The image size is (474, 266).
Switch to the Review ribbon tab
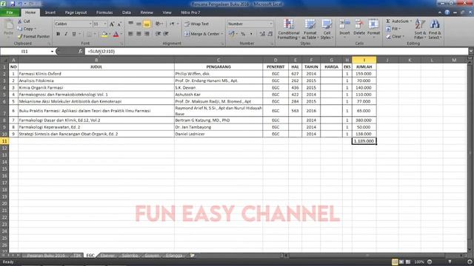tap(147, 13)
